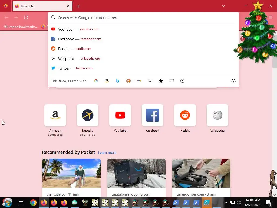Open network status from the system tray

point(232,203)
